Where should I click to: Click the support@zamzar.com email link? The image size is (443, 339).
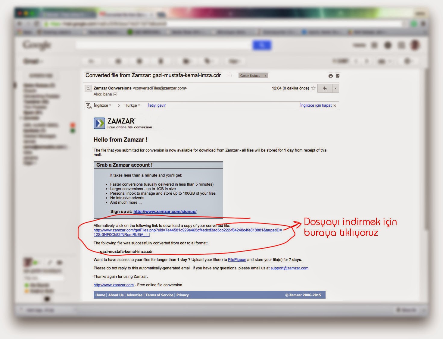pyautogui.click(x=289, y=268)
